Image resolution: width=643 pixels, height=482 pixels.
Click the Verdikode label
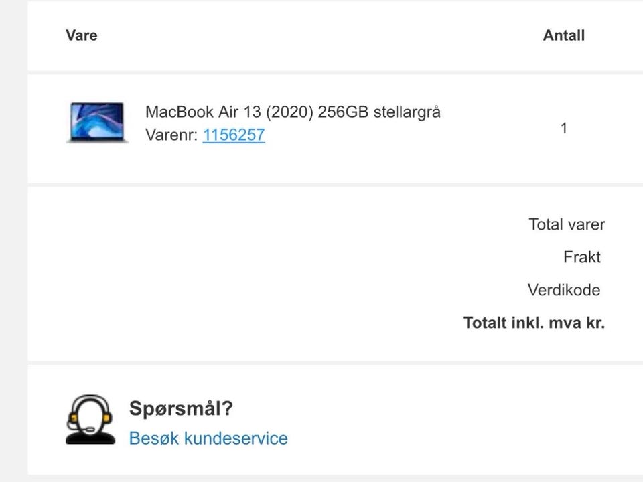[564, 290]
